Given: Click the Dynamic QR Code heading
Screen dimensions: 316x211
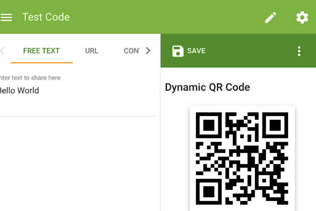Looking at the screenshot, I should click(208, 88).
